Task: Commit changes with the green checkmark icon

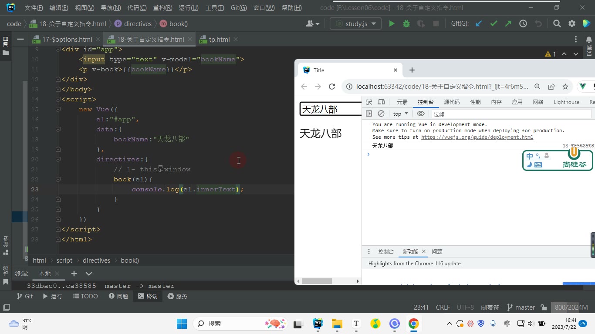Action: coord(494,24)
